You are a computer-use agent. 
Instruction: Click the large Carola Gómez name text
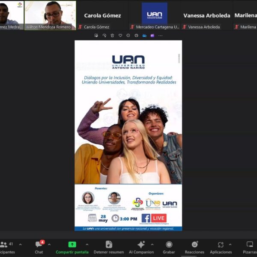pyautogui.click(x=102, y=15)
